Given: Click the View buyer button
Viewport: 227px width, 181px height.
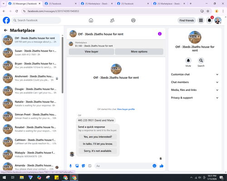Looking at the screenshot, I should 91,52.
